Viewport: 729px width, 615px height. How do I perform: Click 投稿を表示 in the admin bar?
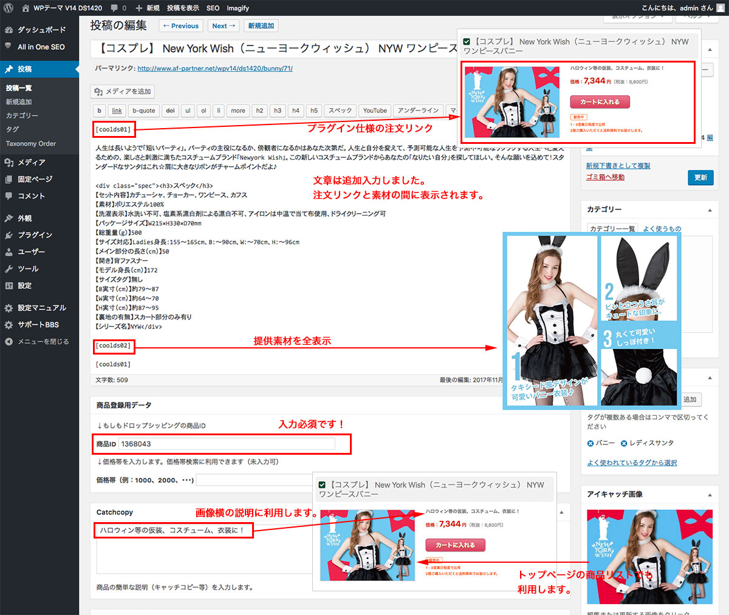coord(183,8)
